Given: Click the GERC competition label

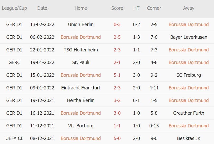Looking at the screenshot, I should tap(14, 63).
